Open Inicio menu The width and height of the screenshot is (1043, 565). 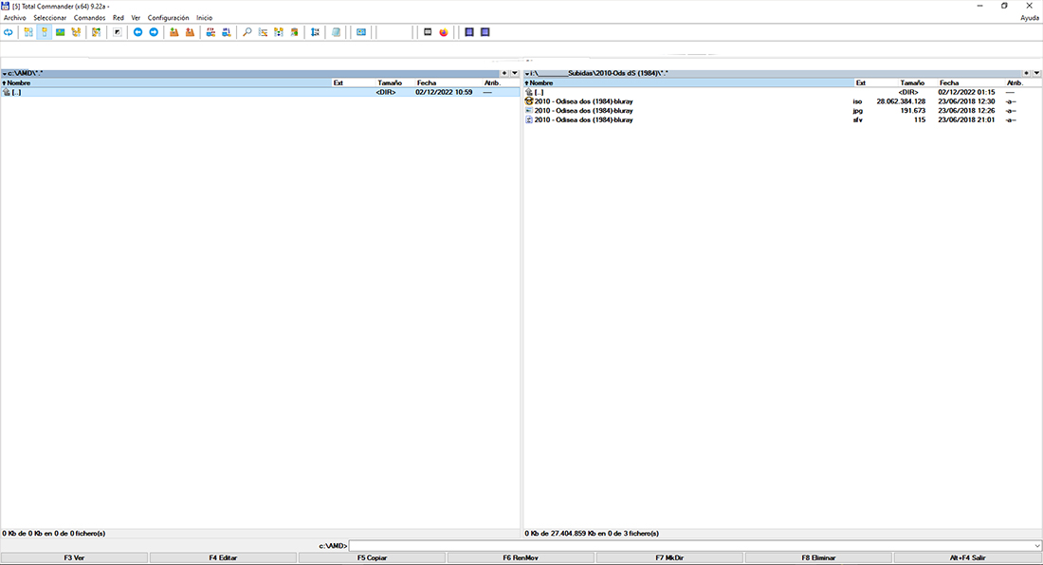tap(204, 18)
